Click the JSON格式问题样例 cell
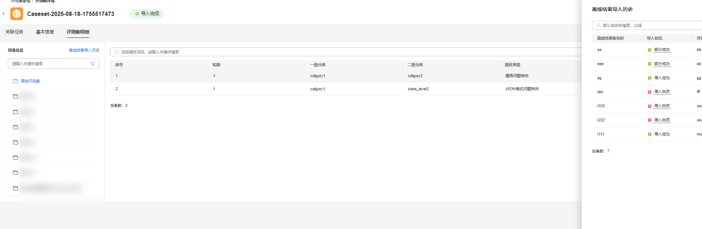Screen dimensions: 702x229 (522, 89)
